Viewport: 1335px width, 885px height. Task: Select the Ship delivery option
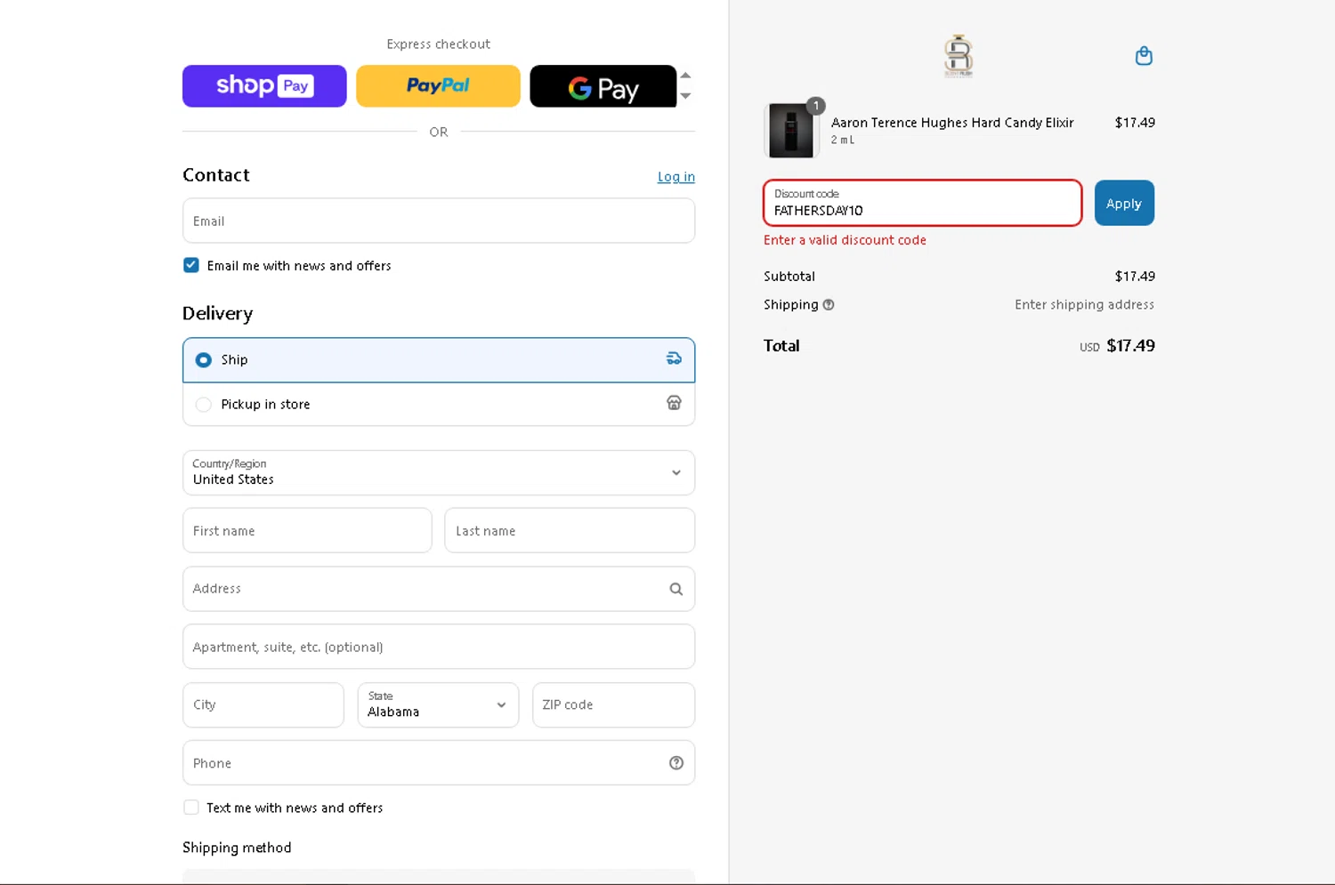[438, 359]
